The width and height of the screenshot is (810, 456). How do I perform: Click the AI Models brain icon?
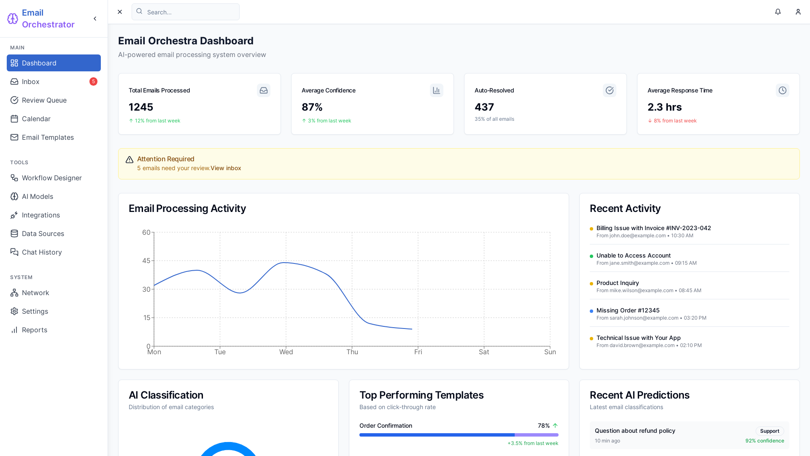(x=14, y=196)
